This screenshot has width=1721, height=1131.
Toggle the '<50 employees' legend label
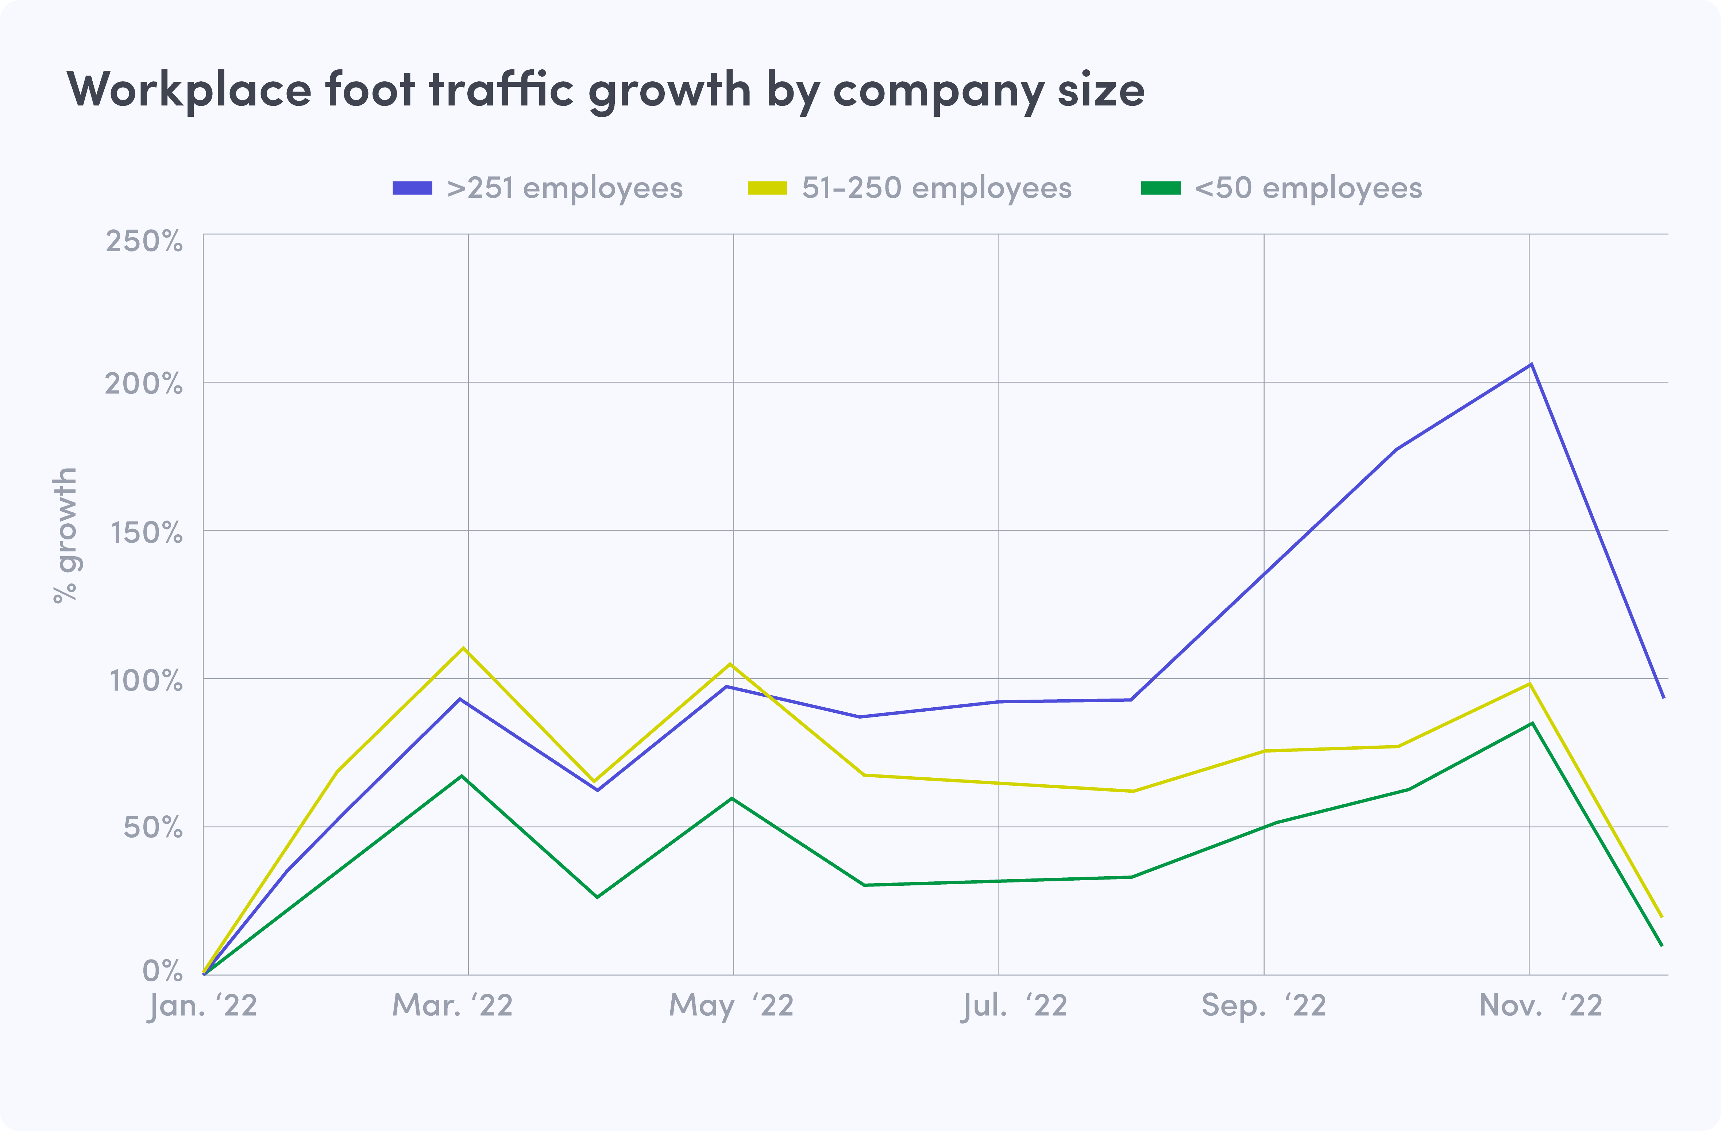[x=1308, y=188]
